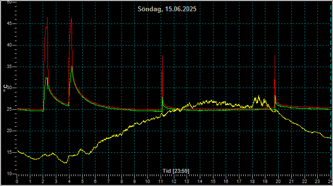Viewport: 333px width, 186px height.
Task: Click the red spike just after hour 11
Action: pyautogui.click(x=162, y=56)
